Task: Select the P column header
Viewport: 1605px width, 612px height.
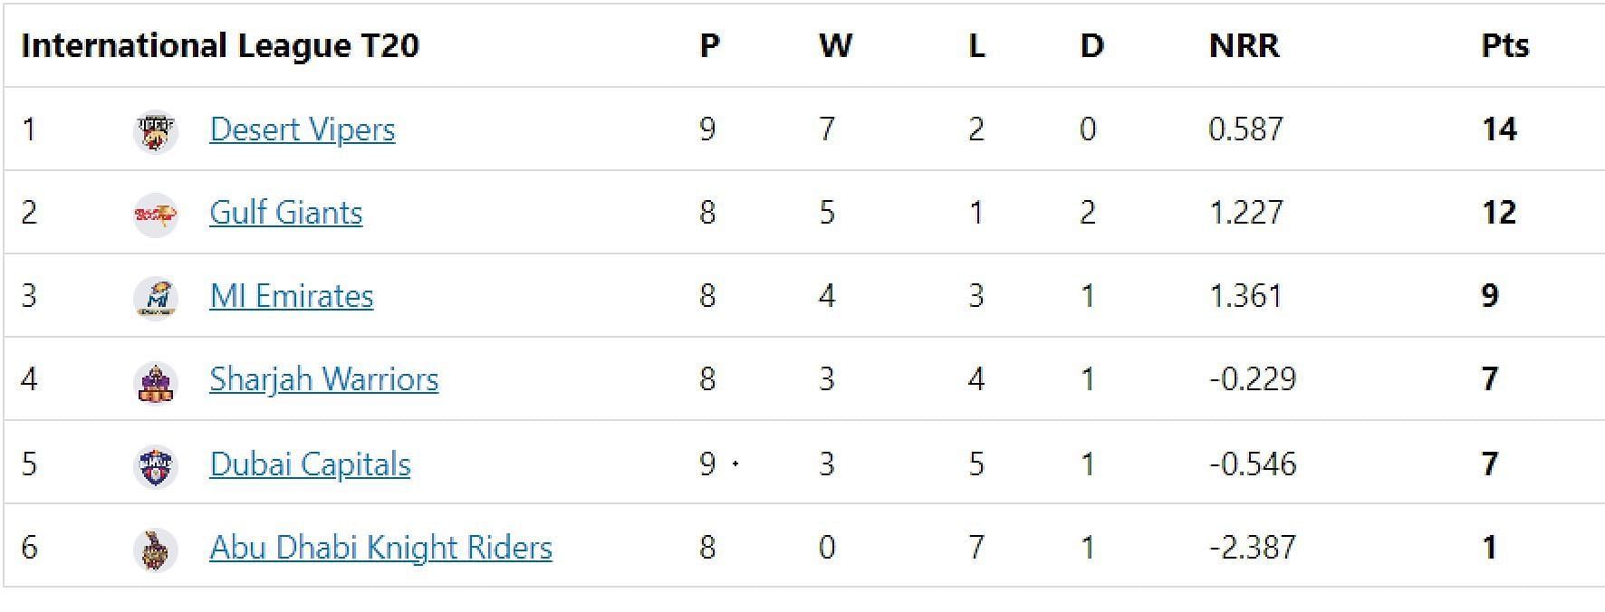Action: coord(709,45)
